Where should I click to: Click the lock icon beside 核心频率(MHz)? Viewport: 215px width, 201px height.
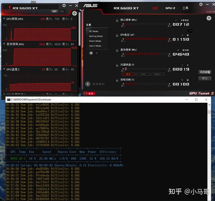click(117, 20)
